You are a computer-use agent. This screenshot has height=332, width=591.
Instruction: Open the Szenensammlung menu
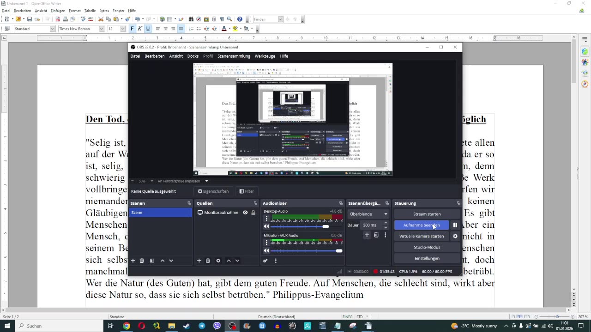[x=234, y=56]
